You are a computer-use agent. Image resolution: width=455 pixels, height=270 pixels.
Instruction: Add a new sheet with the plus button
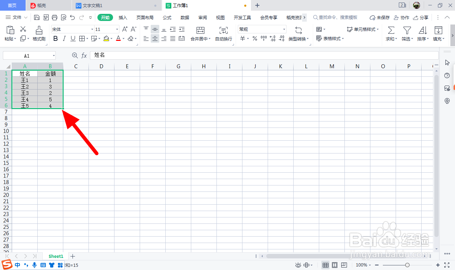click(73, 256)
